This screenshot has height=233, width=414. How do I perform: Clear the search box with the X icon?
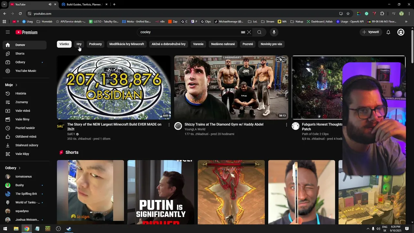tap(249, 32)
